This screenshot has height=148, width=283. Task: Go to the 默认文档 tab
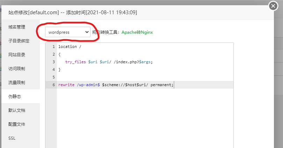(x=21, y=110)
